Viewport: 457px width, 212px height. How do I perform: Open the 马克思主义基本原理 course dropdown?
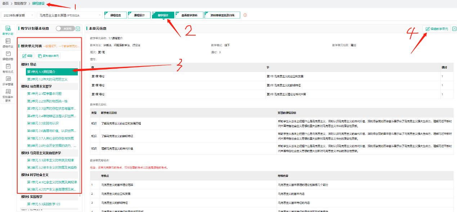pos(70,15)
